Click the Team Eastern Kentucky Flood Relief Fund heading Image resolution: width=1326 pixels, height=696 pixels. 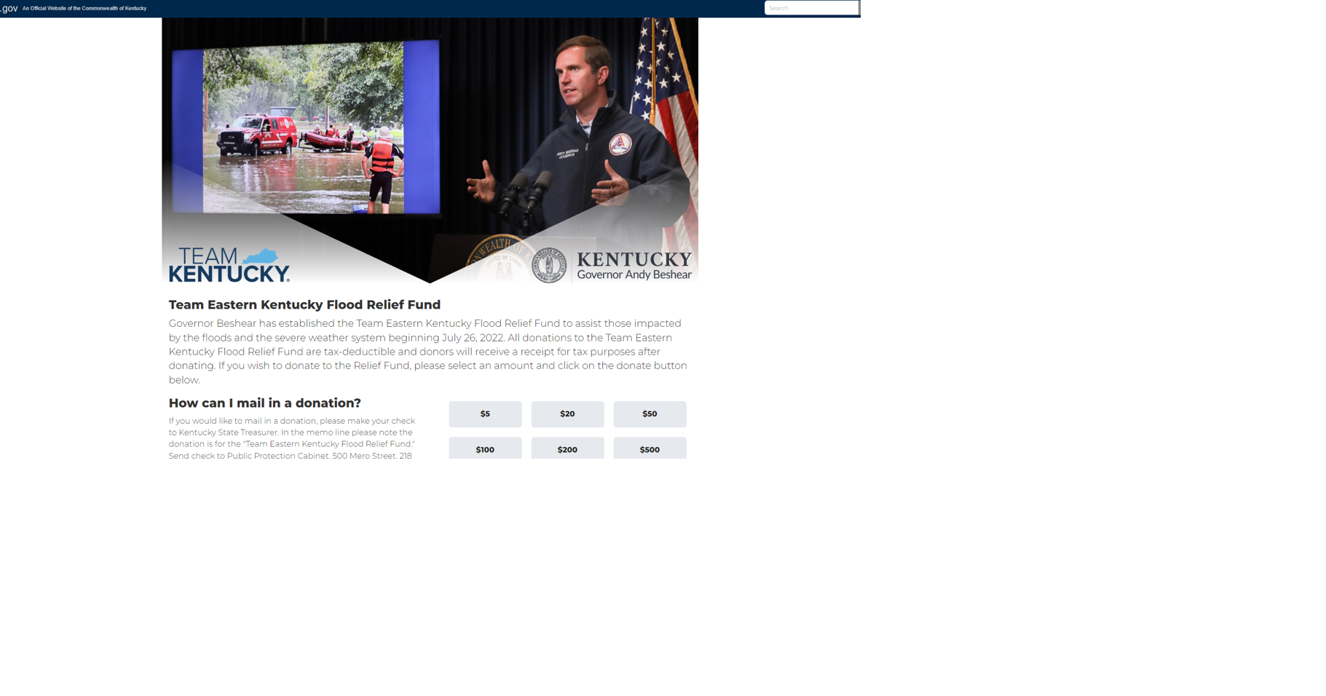(304, 304)
